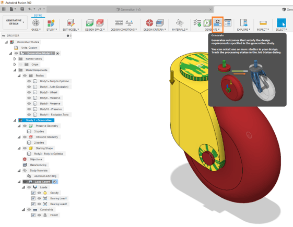The height and width of the screenshot is (227, 293).
Task: Open the Design Criteria dropdown
Action: pos(155,30)
